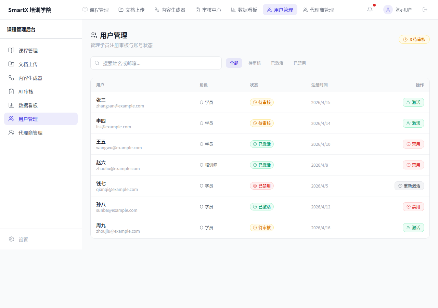Open the demo user avatar icon
The image size is (438, 308).
tap(388, 10)
